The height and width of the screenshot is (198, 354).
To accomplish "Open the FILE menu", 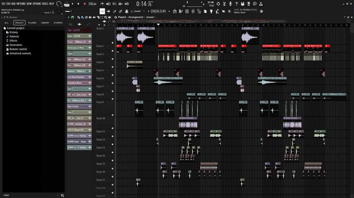I will [x=3, y=4].
